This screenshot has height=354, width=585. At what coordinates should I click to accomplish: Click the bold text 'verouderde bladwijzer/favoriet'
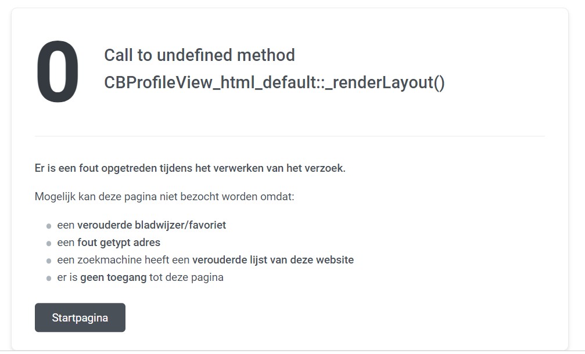[152, 225]
